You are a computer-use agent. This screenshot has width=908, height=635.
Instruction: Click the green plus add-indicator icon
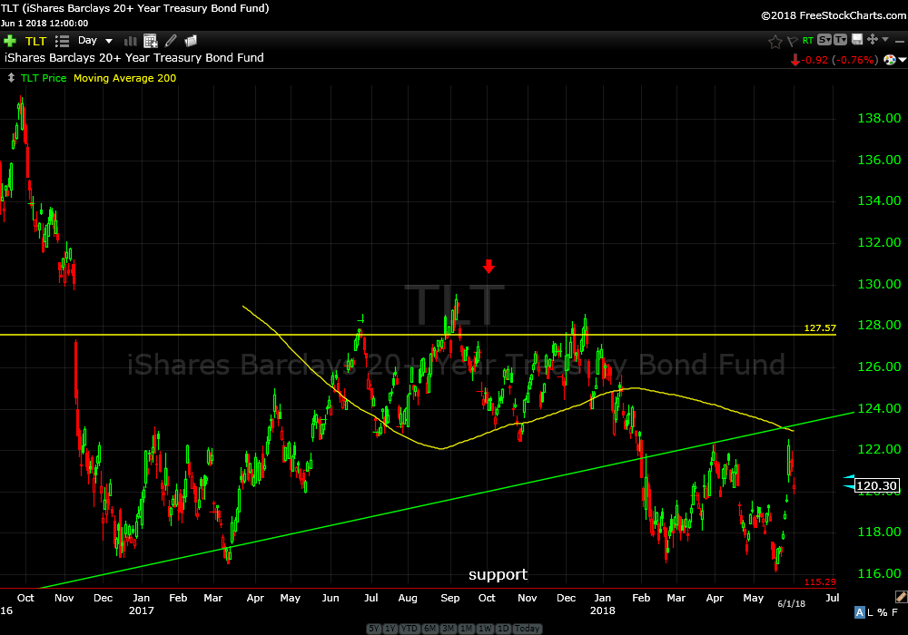[10, 41]
